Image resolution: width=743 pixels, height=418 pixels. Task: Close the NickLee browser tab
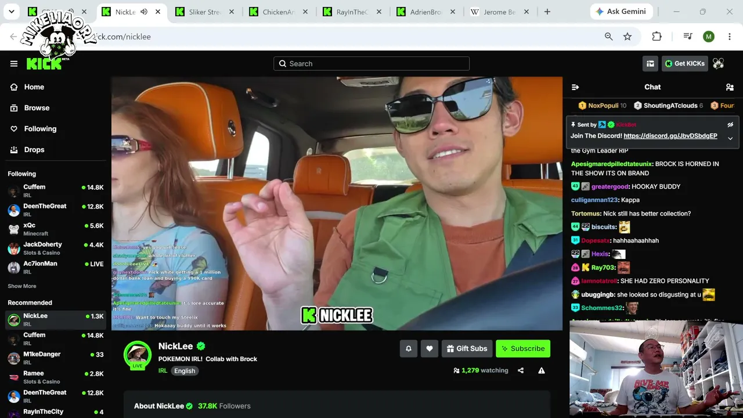pyautogui.click(x=157, y=12)
